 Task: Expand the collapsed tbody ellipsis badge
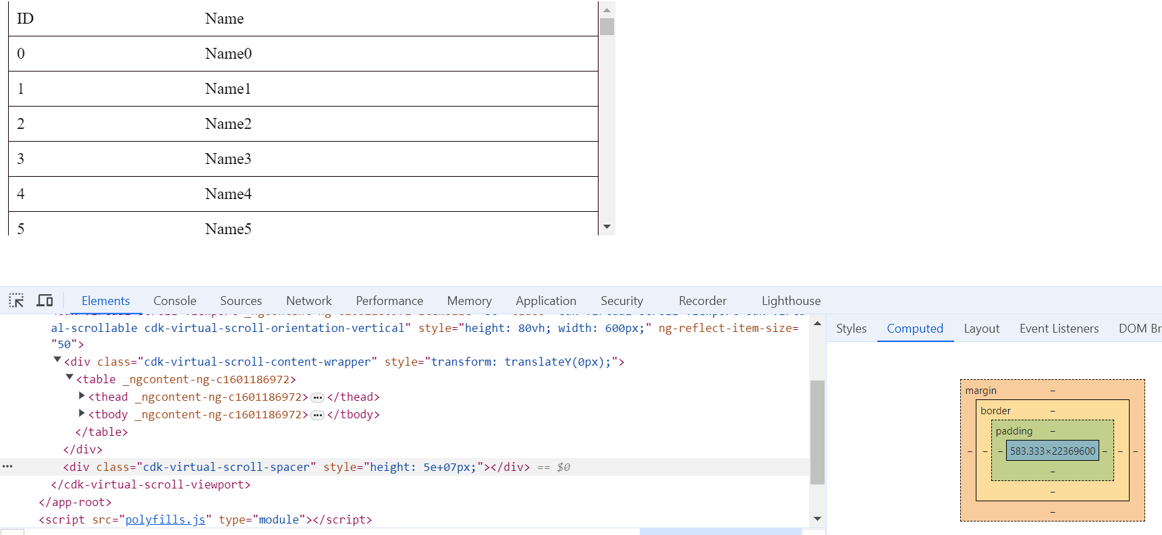[318, 415]
